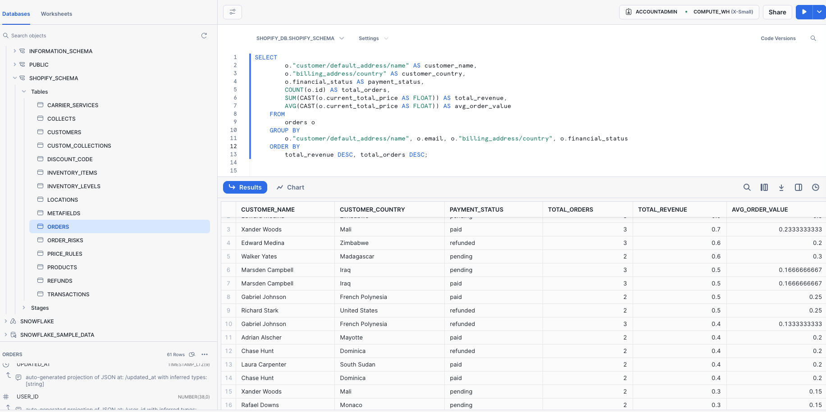Screen dimensions: 826x412
Task: Refresh the database object list
Action: (204, 36)
